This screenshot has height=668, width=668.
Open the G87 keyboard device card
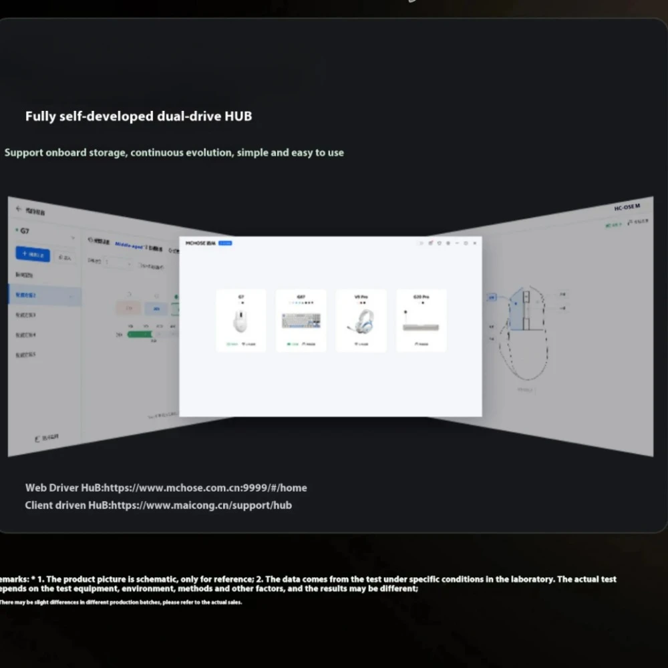coord(301,321)
